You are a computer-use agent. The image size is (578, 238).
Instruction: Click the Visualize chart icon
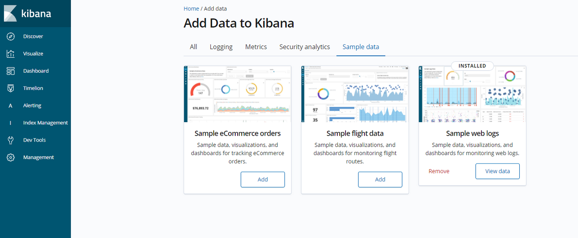tap(11, 54)
